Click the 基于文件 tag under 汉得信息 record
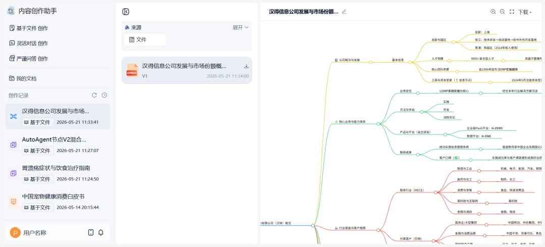 38,122
